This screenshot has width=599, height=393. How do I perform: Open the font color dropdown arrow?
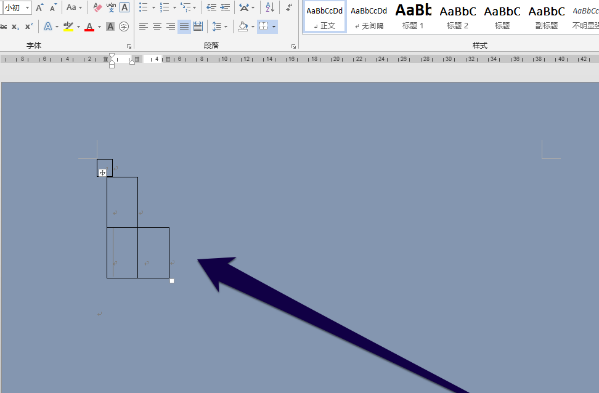click(x=99, y=26)
